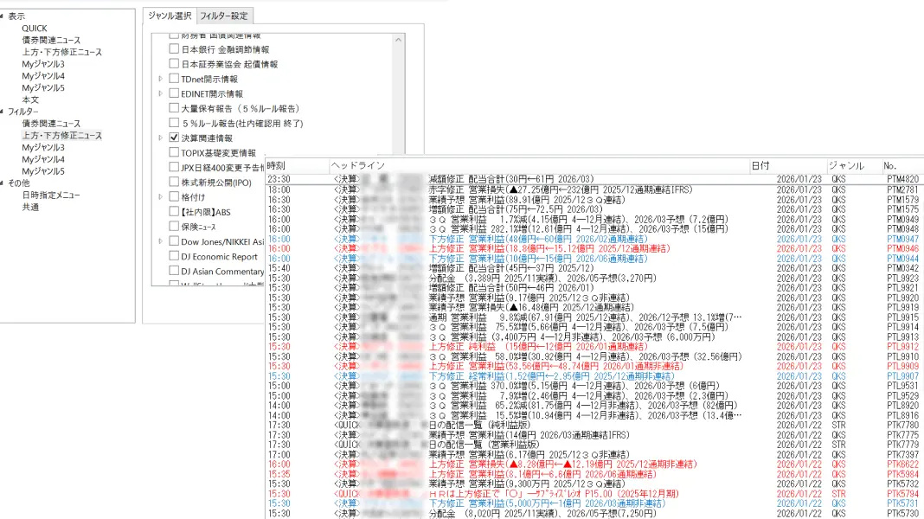The image size is (924, 519).
Task: Open the 業績予想 IFRS row PTK7775
Action: tap(594, 435)
